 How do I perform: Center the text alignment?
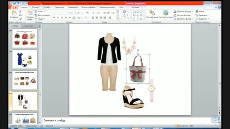click(x=97, y=18)
